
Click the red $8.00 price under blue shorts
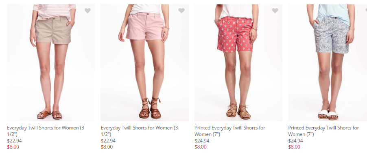coord(294,147)
